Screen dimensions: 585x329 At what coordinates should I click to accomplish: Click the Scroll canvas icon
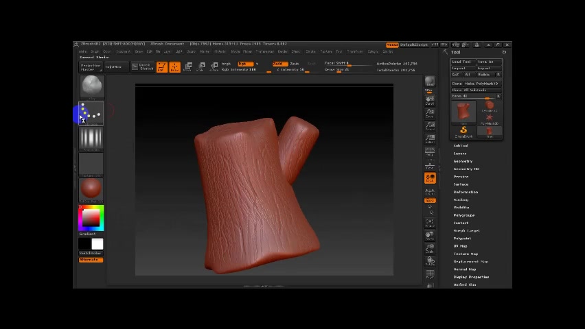(x=430, y=101)
